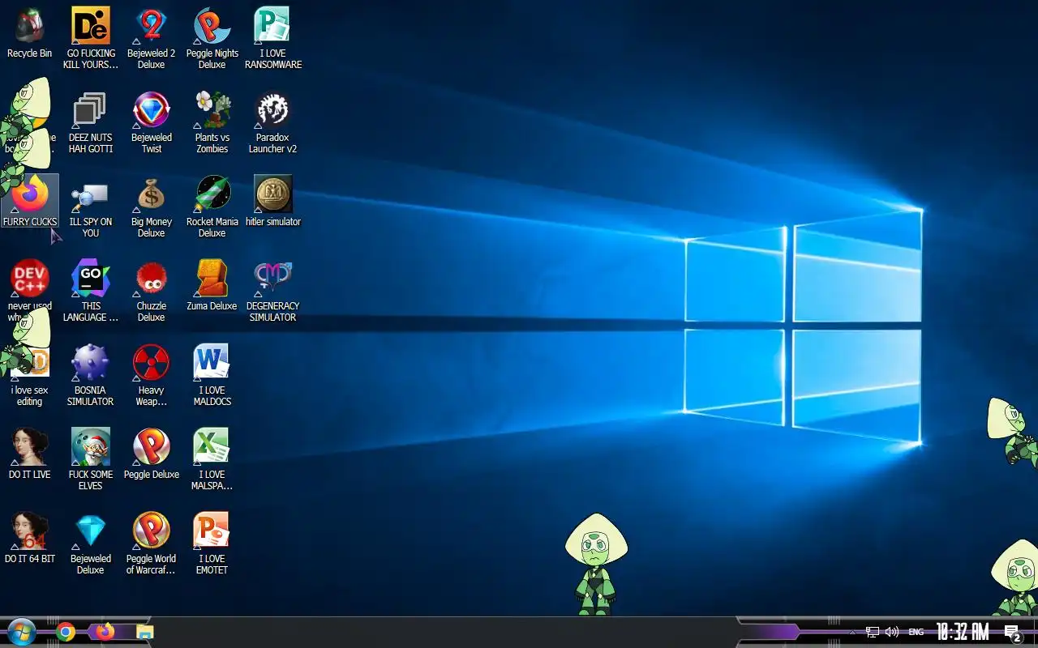The width and height of the screenshot is (1038, 648).
Task: Open the clock showing 10:32 AM
Action: click(x=963, y=632)
